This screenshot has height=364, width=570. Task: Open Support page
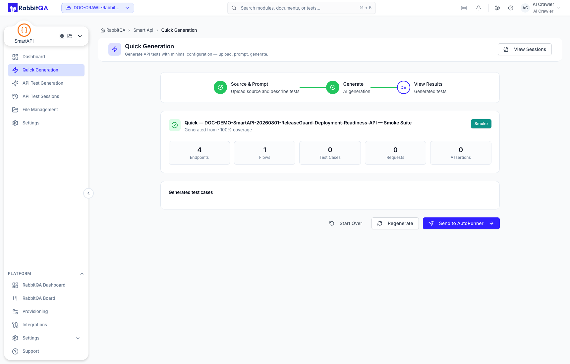(46, 351)
